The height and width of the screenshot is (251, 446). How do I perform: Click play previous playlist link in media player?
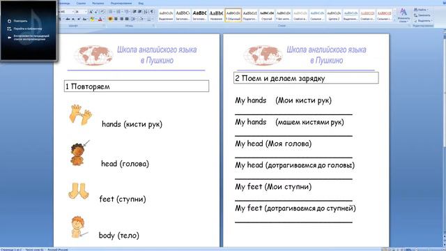click(31, 38)
